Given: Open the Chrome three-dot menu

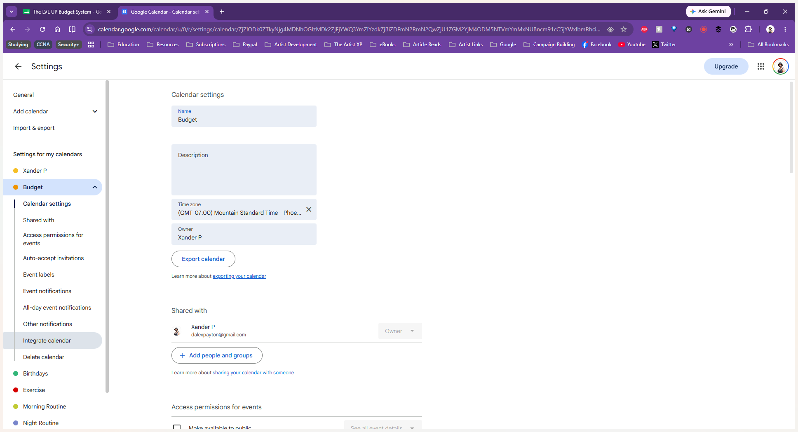Looking at the screenshot, I should (x=785, y=29).
